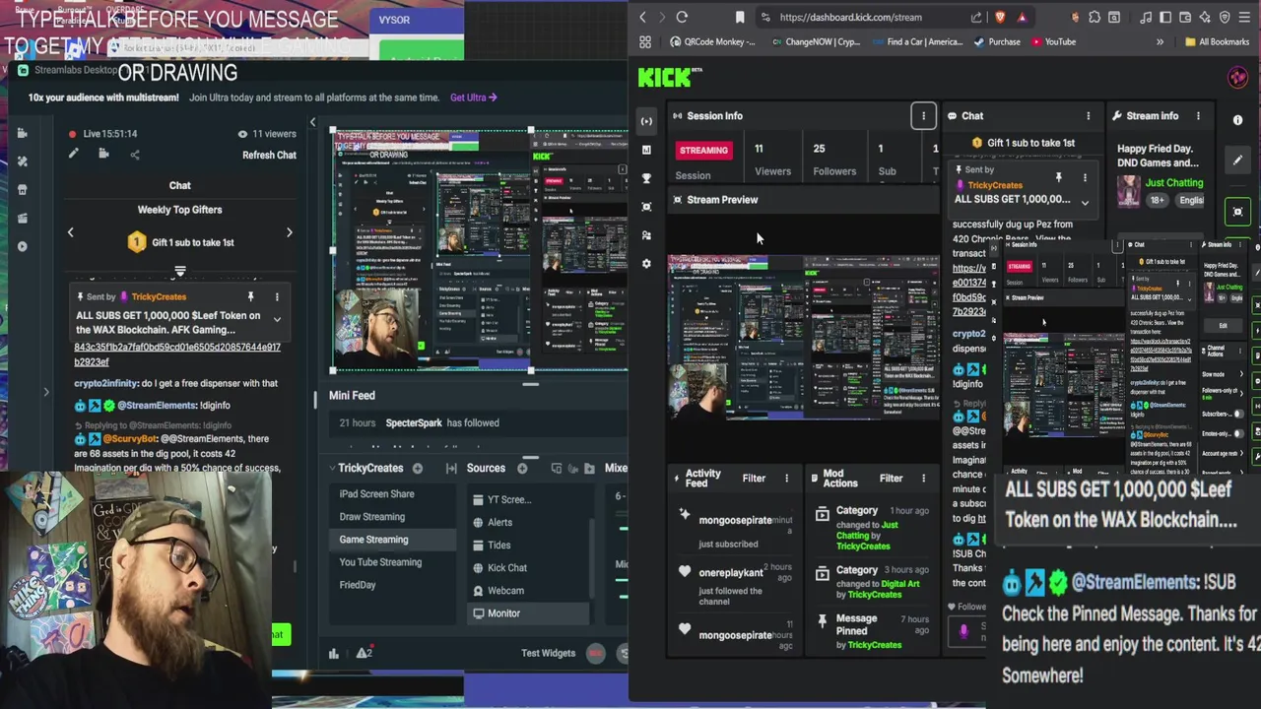Viewport: 1261px width, 709px height.
Task: Open the YouTube bookmark
Action: click(x=1053, y=41)
